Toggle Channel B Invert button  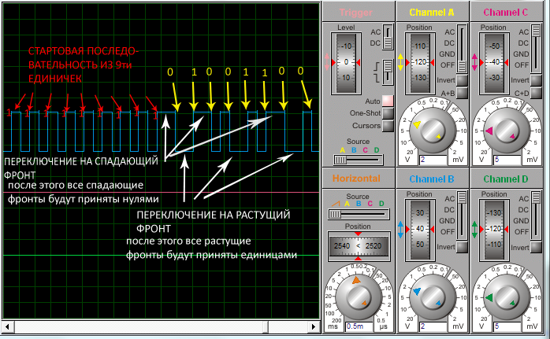462,247
